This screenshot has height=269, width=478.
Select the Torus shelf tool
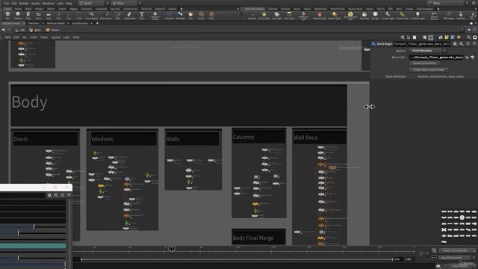(x=38, y=15)
